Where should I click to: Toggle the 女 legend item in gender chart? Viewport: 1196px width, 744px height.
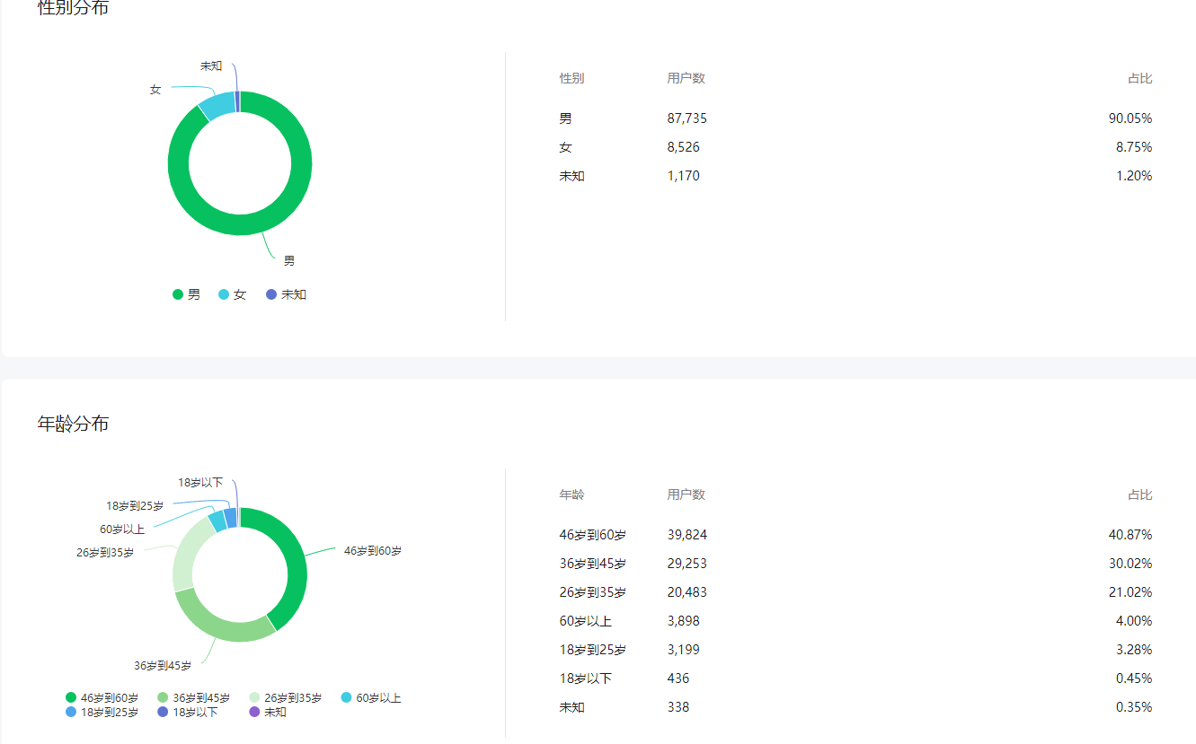[232, 294]
